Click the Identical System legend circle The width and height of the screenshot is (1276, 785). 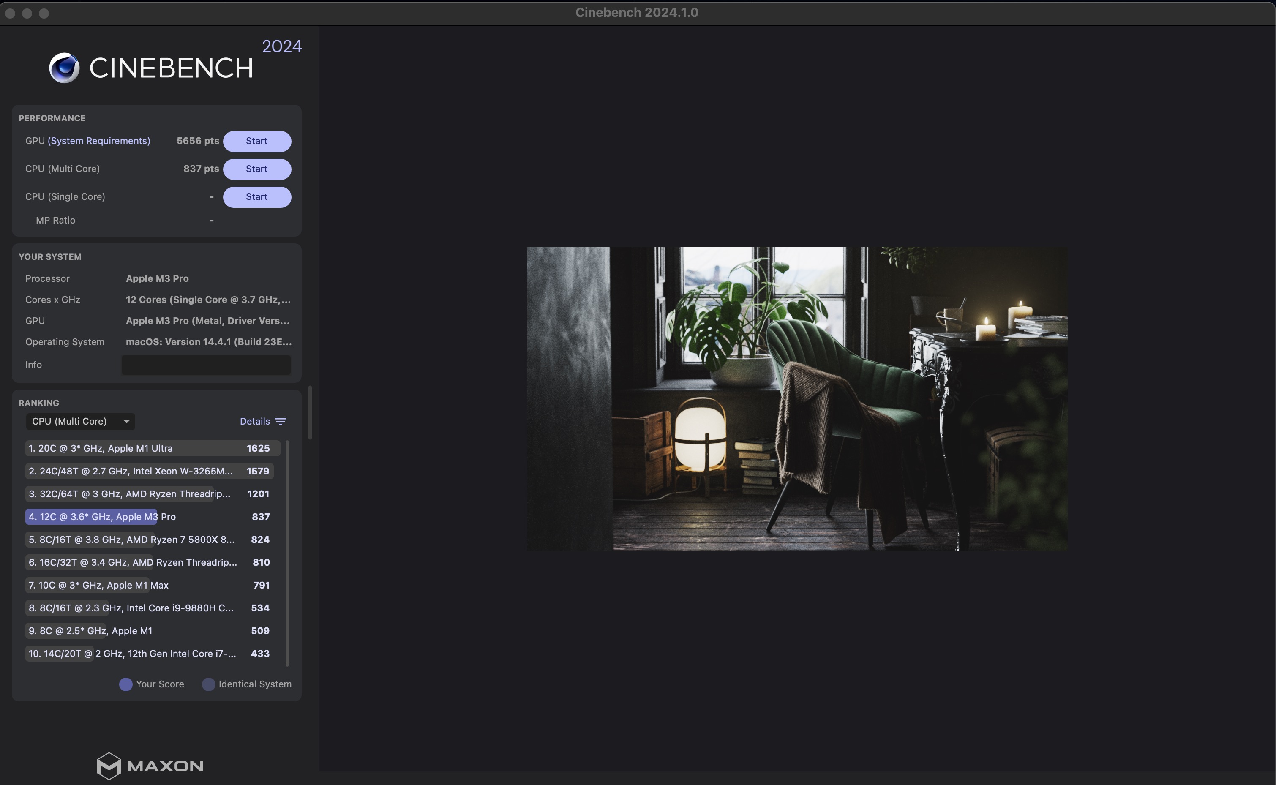[208, 684]
